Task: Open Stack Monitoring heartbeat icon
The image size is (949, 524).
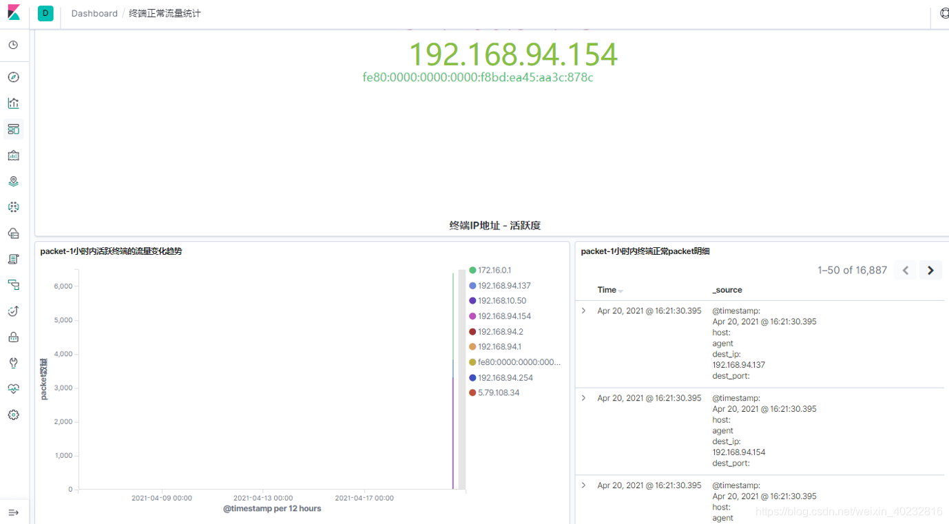Action: tap(13, 388)
